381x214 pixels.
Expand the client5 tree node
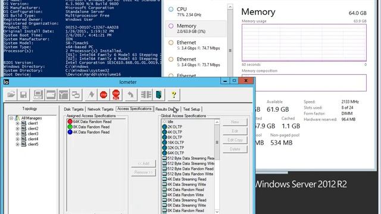click(17, 144)
